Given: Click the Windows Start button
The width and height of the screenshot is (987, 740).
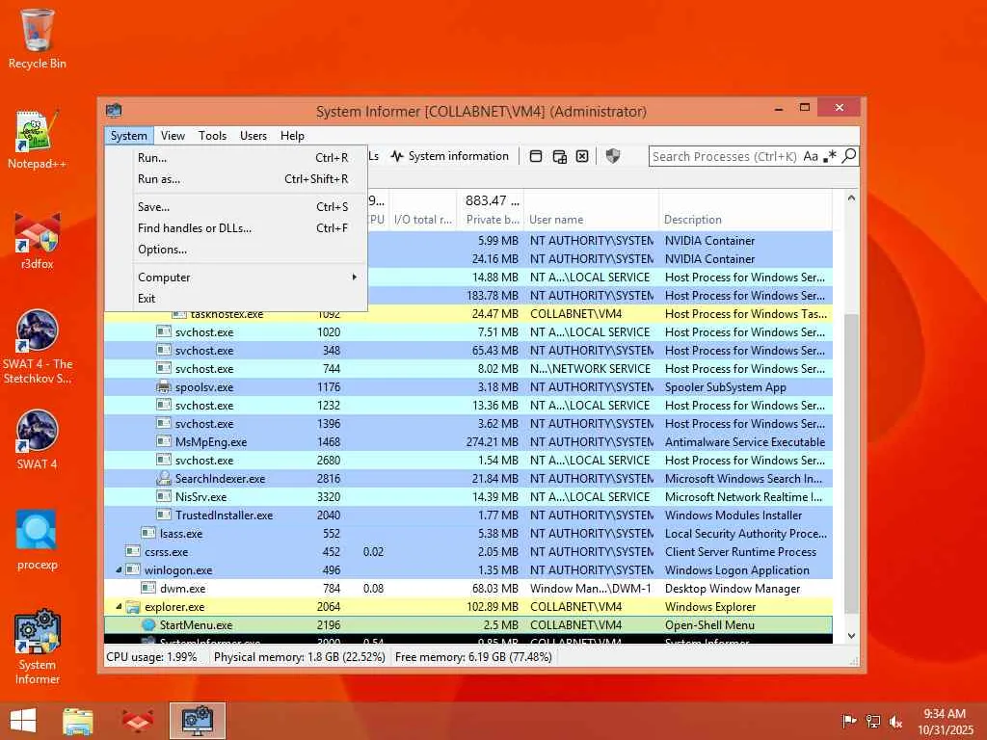Looking at the screenshot, I should [x=23, y=721].
